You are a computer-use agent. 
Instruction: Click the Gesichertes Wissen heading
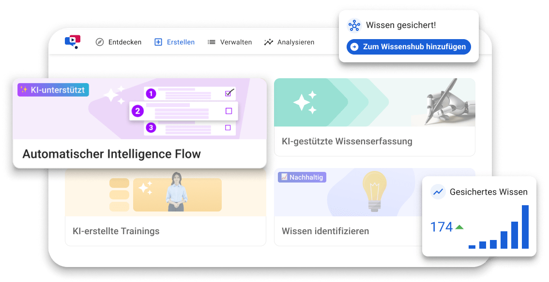pyautogui.click(x=488, y=192)
